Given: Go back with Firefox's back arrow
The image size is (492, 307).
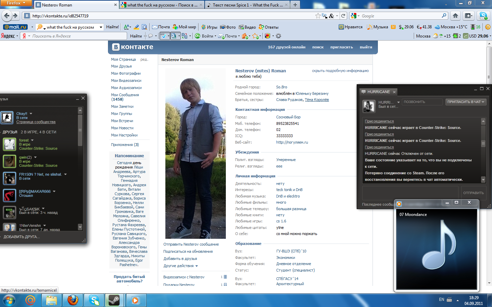Looking at the screenshot, I should coord(6,16).
